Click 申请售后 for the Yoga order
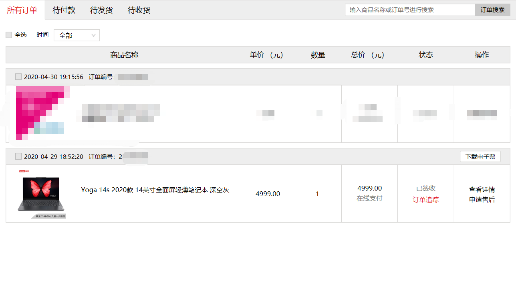The width and height of the screenshot is (516, 286). pyautogui.click(x=482, y=199)
